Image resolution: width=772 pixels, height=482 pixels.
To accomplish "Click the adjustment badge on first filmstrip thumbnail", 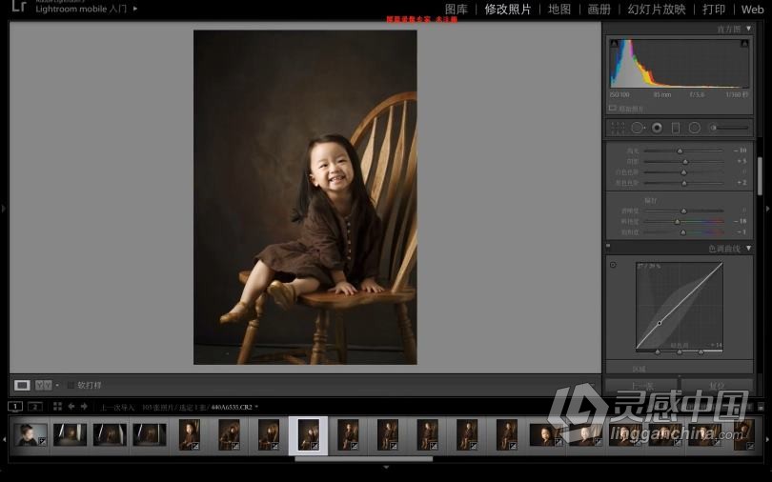I will 42,442.
